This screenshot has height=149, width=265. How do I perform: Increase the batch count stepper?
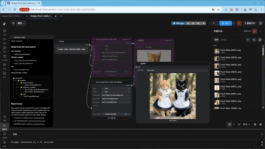coord(218,22)
